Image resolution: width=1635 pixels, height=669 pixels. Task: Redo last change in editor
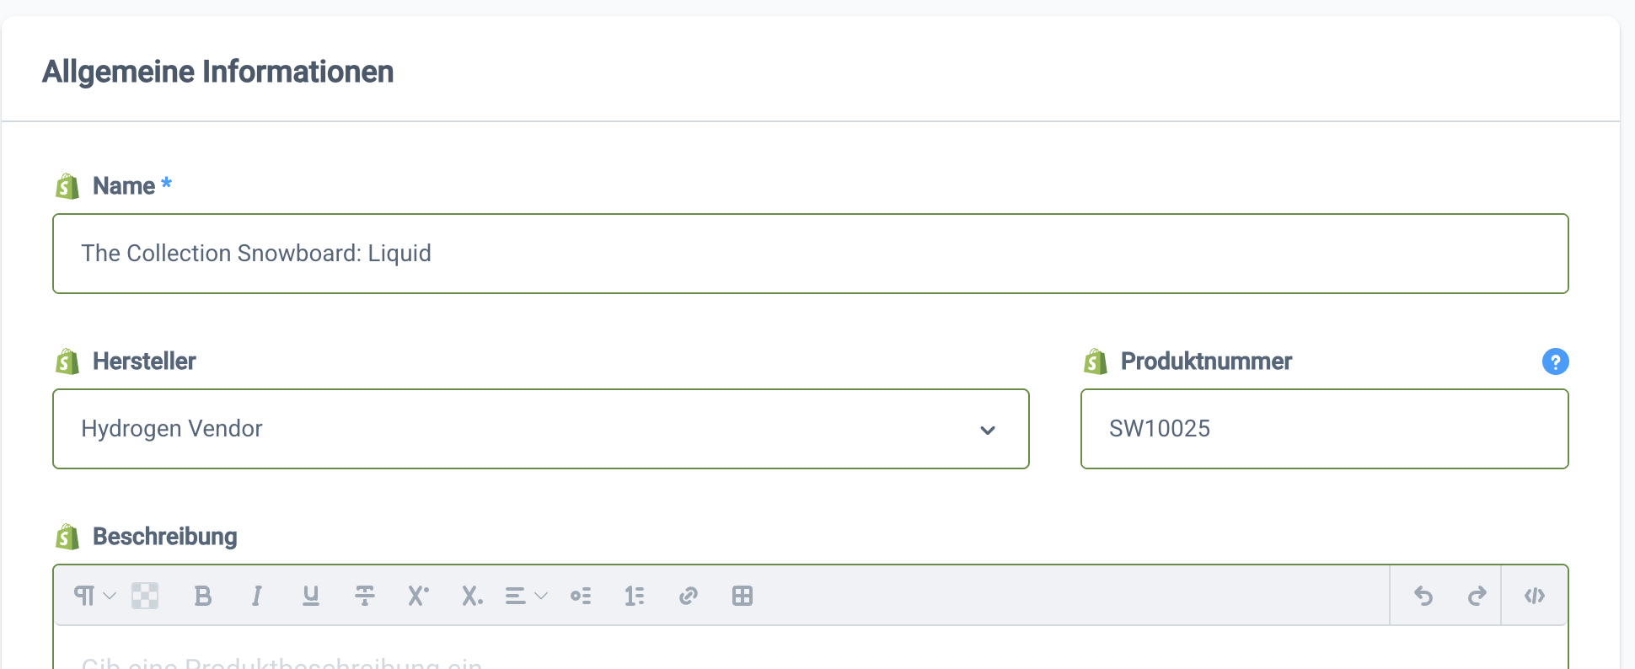pos(1477,596)
